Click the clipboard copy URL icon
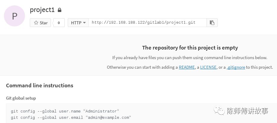The height and width of the screenshot is (123, 277). [212, 22]
